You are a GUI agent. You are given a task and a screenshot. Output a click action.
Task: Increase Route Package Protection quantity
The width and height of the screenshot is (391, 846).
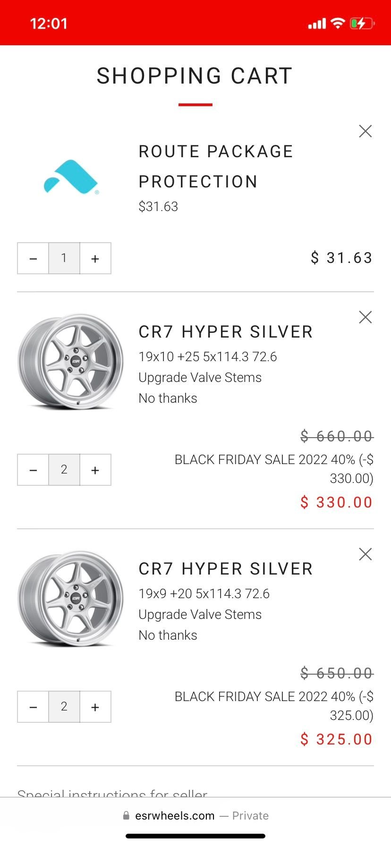(x=95, y=258)
